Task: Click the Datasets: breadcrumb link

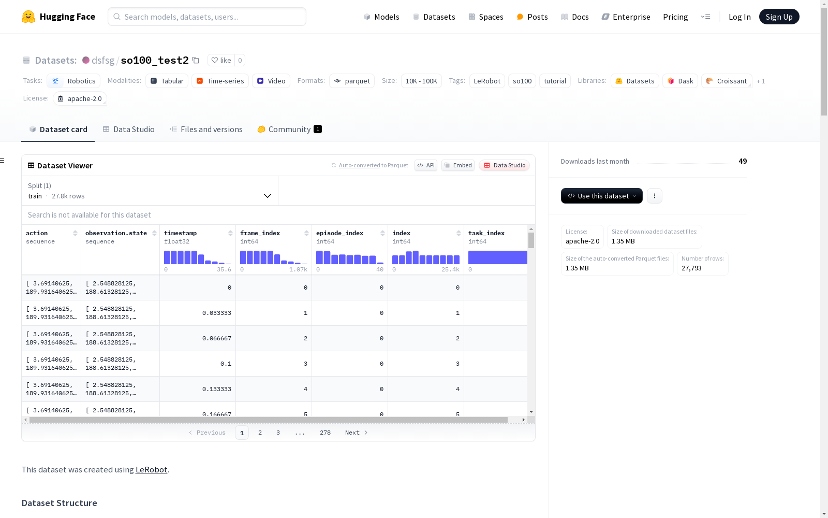Action: point(56,61)
